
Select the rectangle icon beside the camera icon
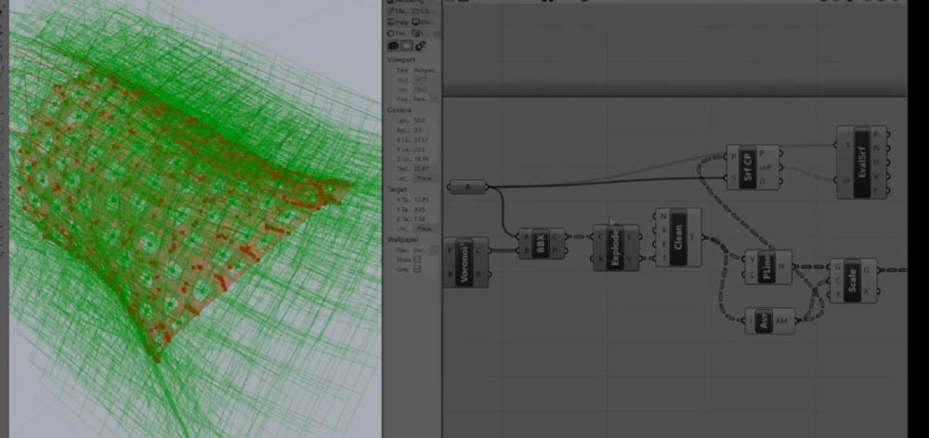(407, 45)
